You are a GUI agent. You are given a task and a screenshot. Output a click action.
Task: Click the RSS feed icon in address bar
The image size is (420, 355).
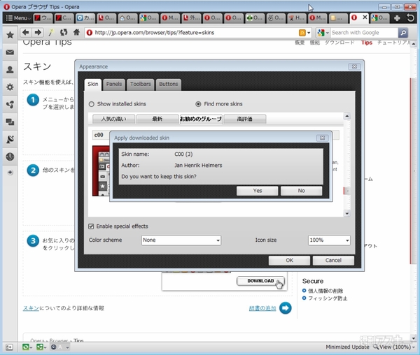click(302, 33)
